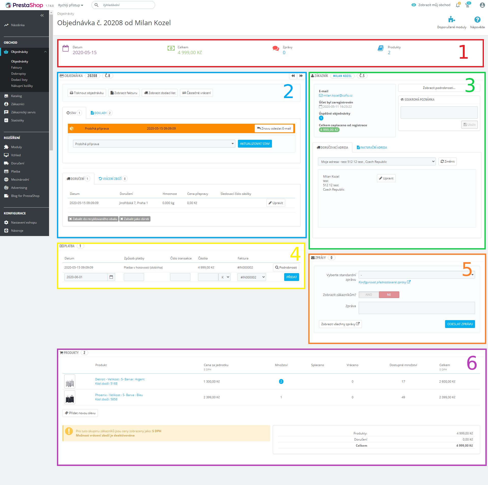Switch to Vrácení zboží tab

coord(113,179)
